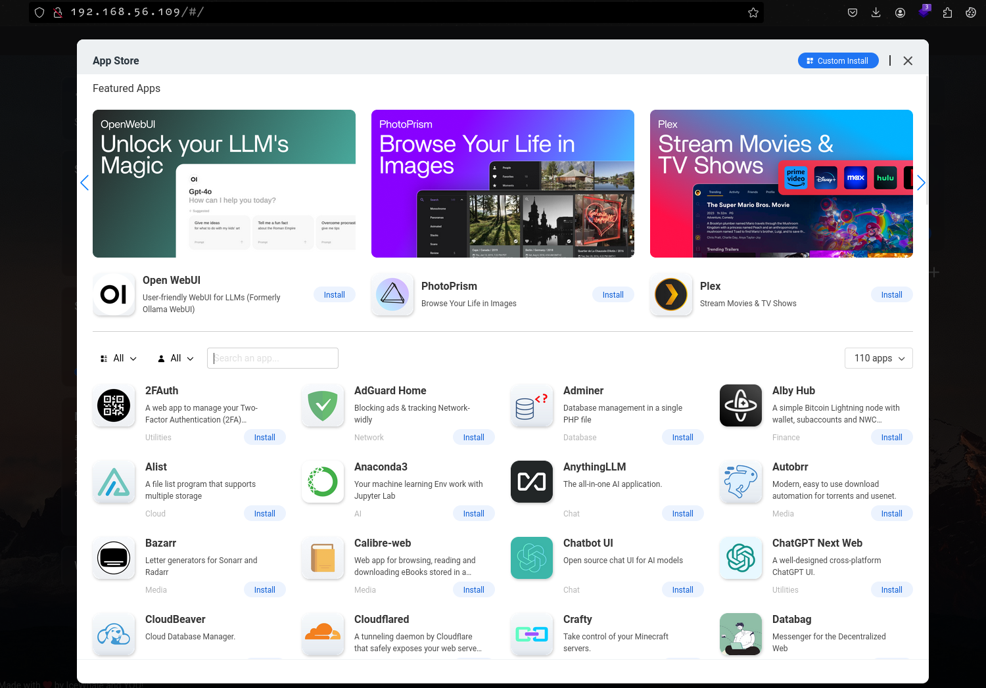Install AdGuard Home
The image size is (986, 688).
pyautogui.click(x=474, y=437)
